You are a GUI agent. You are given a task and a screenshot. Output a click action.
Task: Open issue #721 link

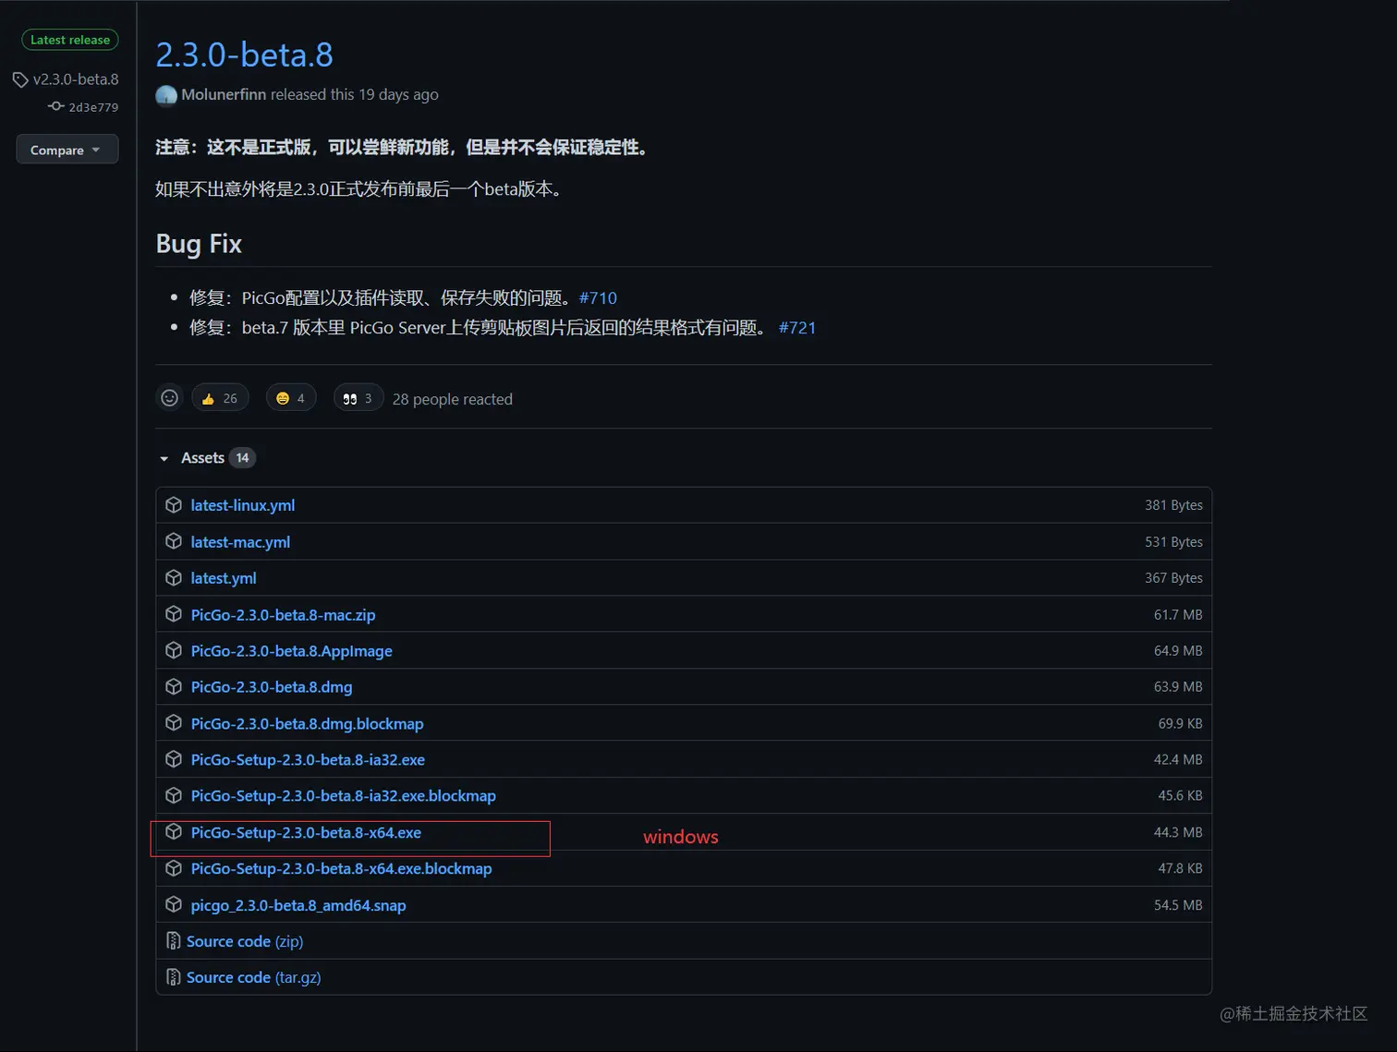[797, 327]
